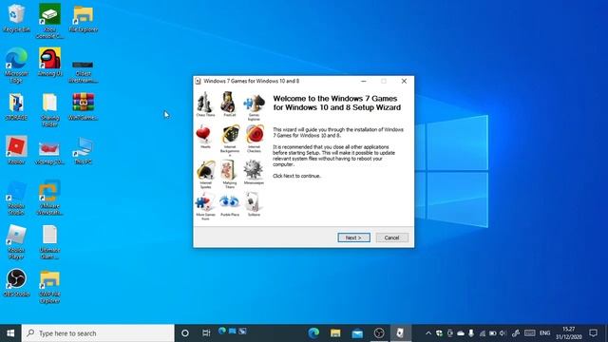This screenshot has width=608, height=342.
Task: Select the This PC desktop icon
Action: point(83,150)
